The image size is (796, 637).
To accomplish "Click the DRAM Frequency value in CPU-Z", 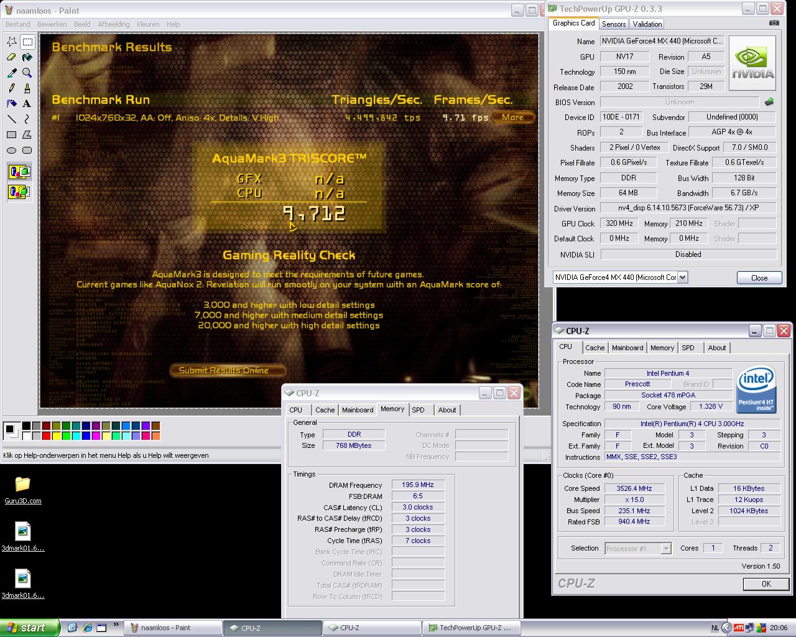I will 418,485.
